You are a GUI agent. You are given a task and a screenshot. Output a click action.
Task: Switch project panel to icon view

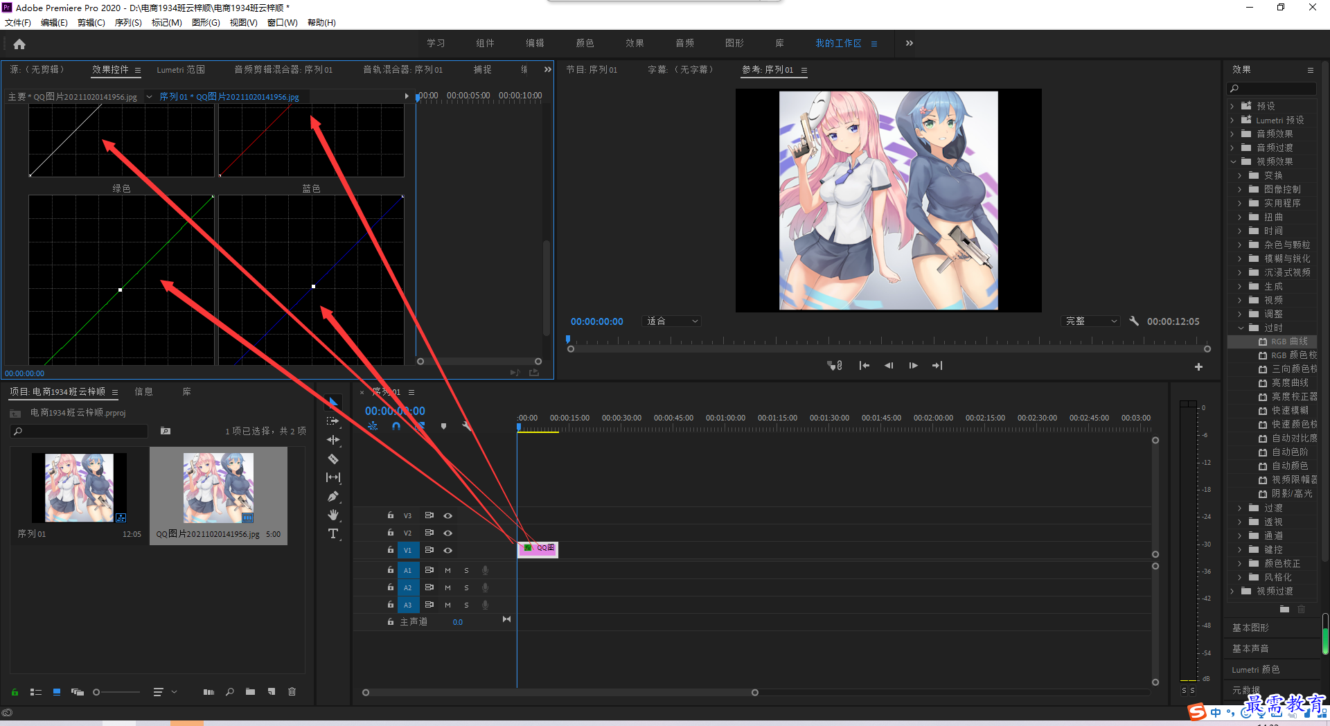point(57,691)
